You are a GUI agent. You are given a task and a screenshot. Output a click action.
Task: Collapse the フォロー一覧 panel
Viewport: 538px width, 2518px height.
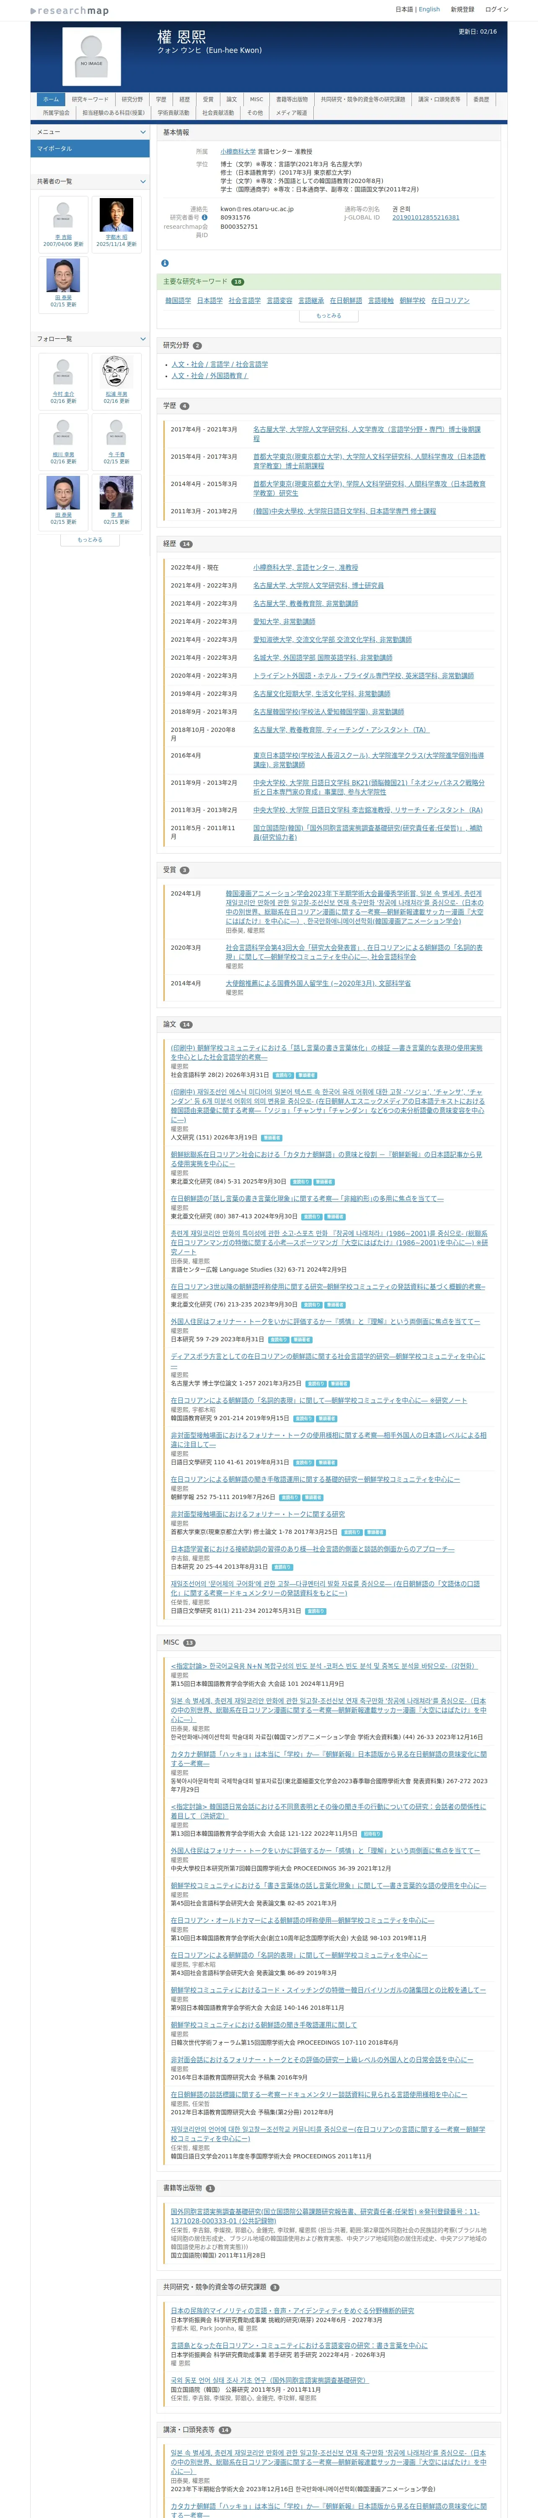[142, 339]
